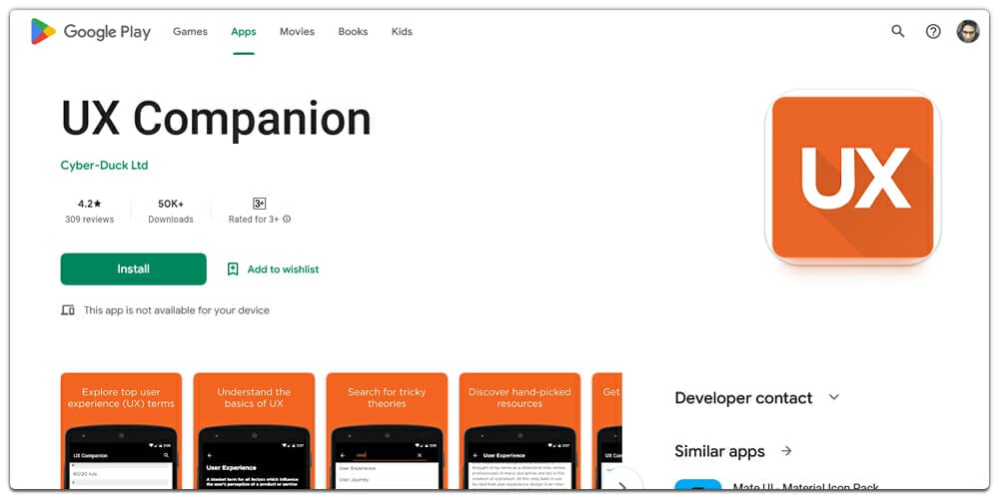Click the 50K+ Downloads stat
The height and width of the screenshot is (499, 999).
[x=171, y=212]
